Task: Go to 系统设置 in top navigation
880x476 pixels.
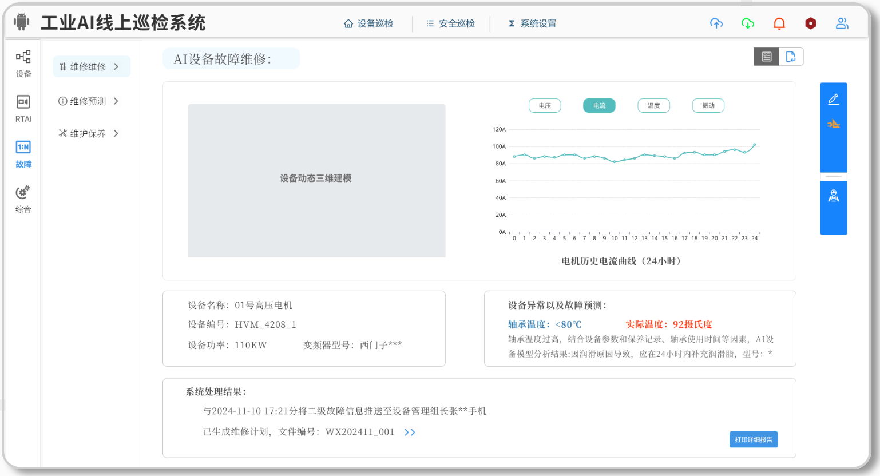Action: click(532, 23)
